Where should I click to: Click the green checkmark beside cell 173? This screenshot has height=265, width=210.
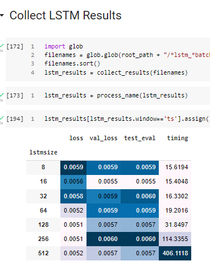[x=2, y=94]
